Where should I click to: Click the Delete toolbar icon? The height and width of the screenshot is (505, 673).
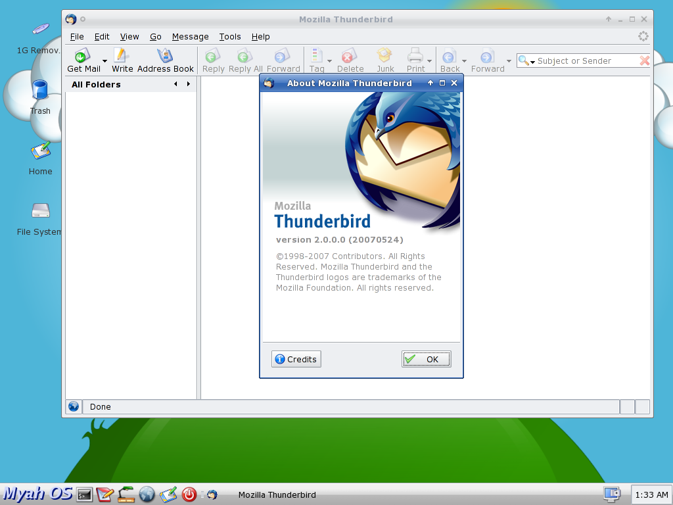click(x=350, y=60)
